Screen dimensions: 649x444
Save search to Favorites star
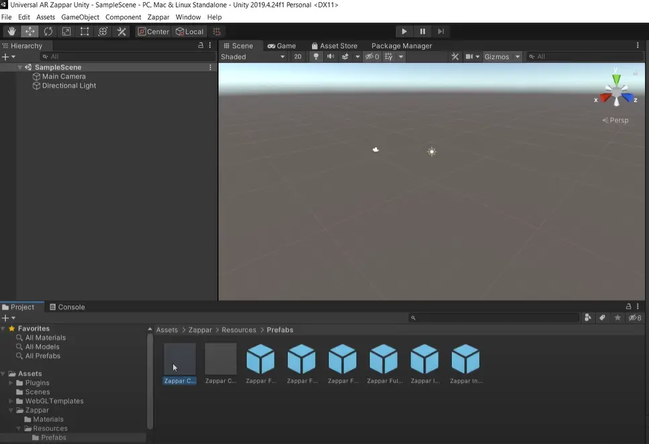[x=617, y=317]
